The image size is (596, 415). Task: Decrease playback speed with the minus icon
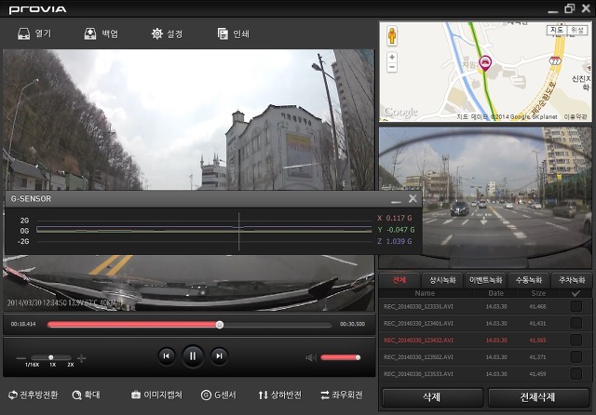coord(21,357)
